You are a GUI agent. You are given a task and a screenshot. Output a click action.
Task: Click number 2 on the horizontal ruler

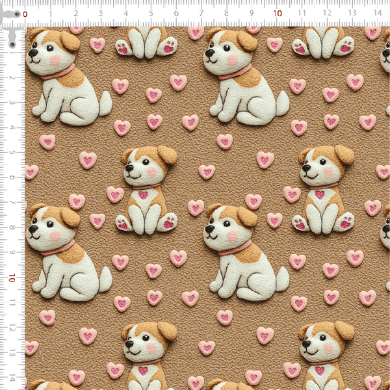[x=76, y=14]
